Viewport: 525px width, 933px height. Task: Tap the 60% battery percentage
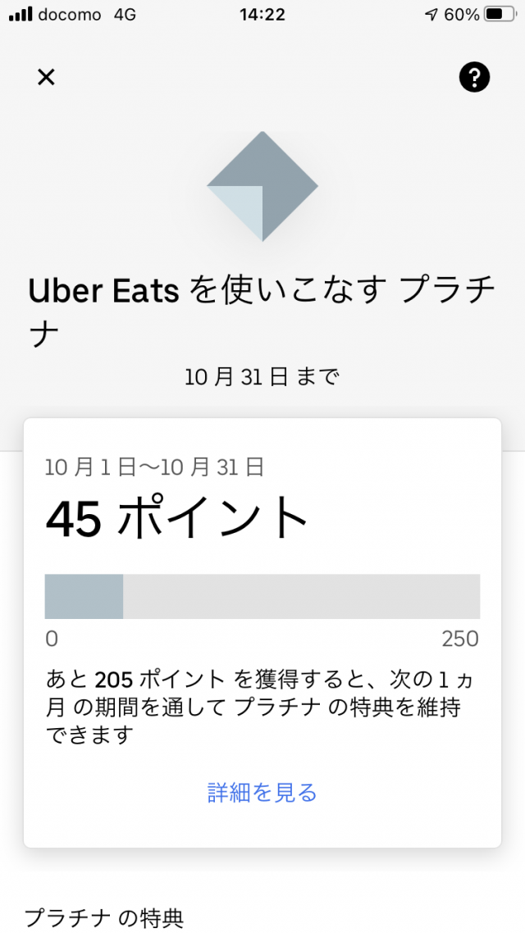[x=463, y=15]
